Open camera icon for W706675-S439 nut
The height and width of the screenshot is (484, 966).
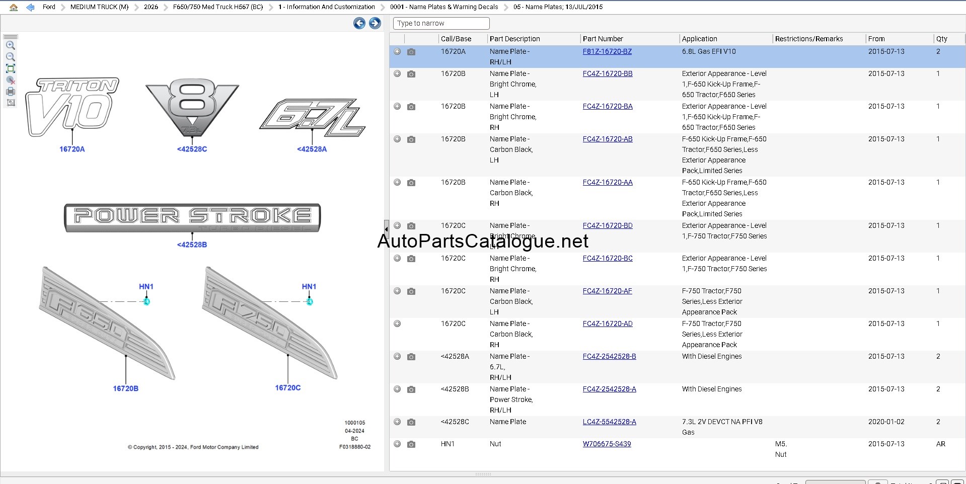(411, 444)
